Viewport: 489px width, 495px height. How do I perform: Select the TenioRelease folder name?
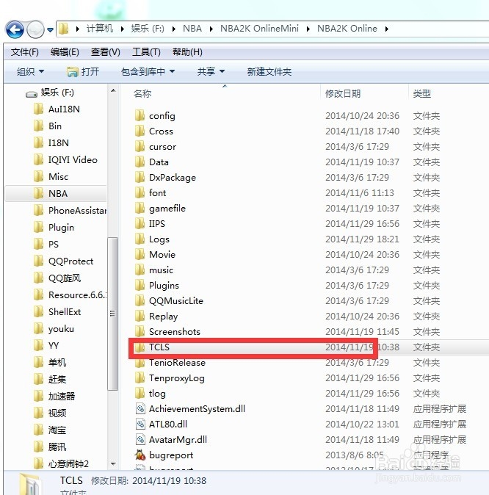coord(177,363)
